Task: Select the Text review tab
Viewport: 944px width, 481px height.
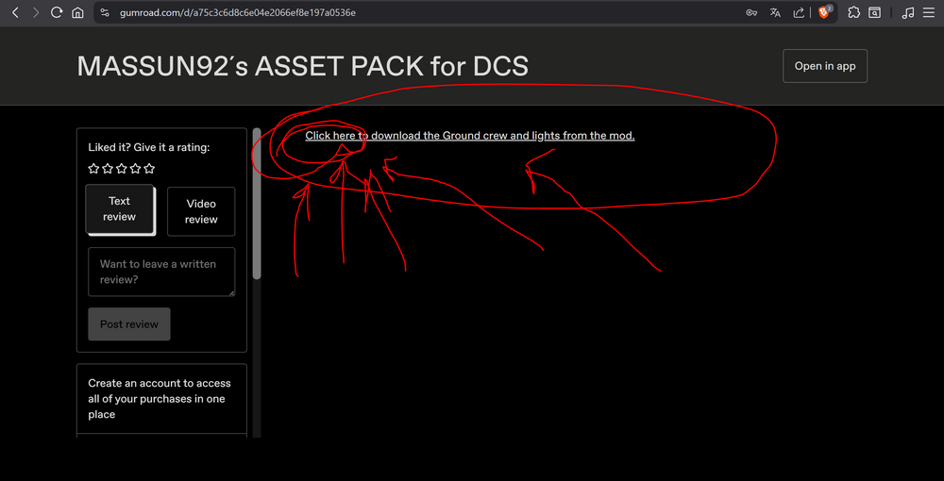Action: click(119, 208)
